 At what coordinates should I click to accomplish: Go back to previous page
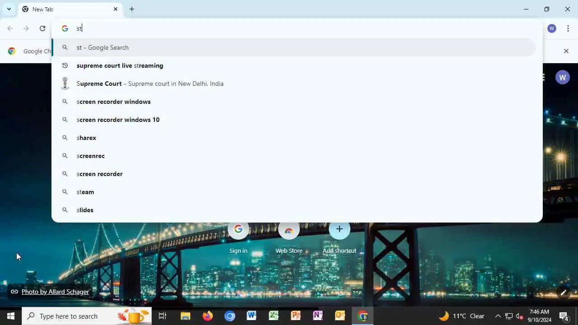tap(10, 28)
